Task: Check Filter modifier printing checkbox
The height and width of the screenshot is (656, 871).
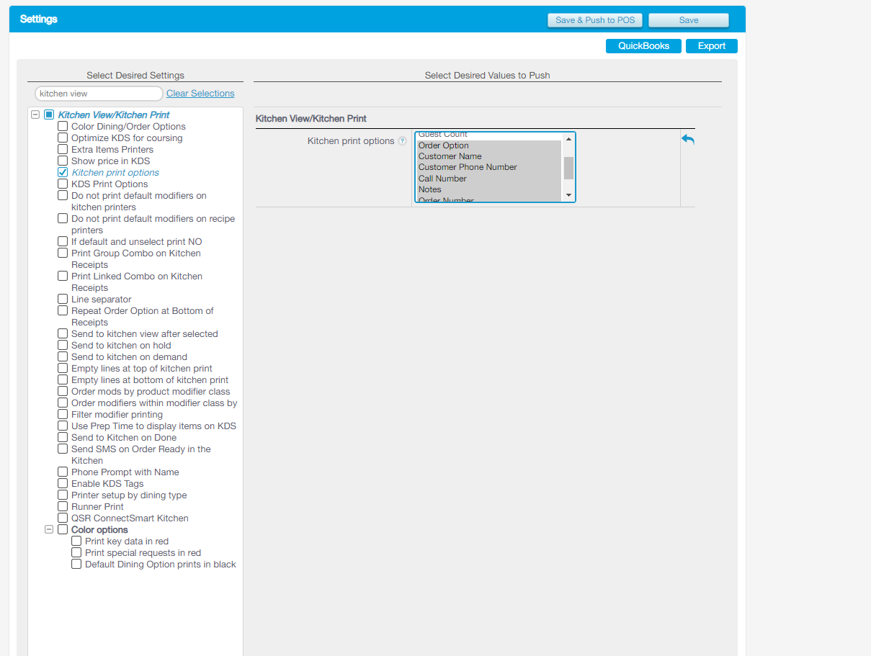Action: [x=63, y=414]
